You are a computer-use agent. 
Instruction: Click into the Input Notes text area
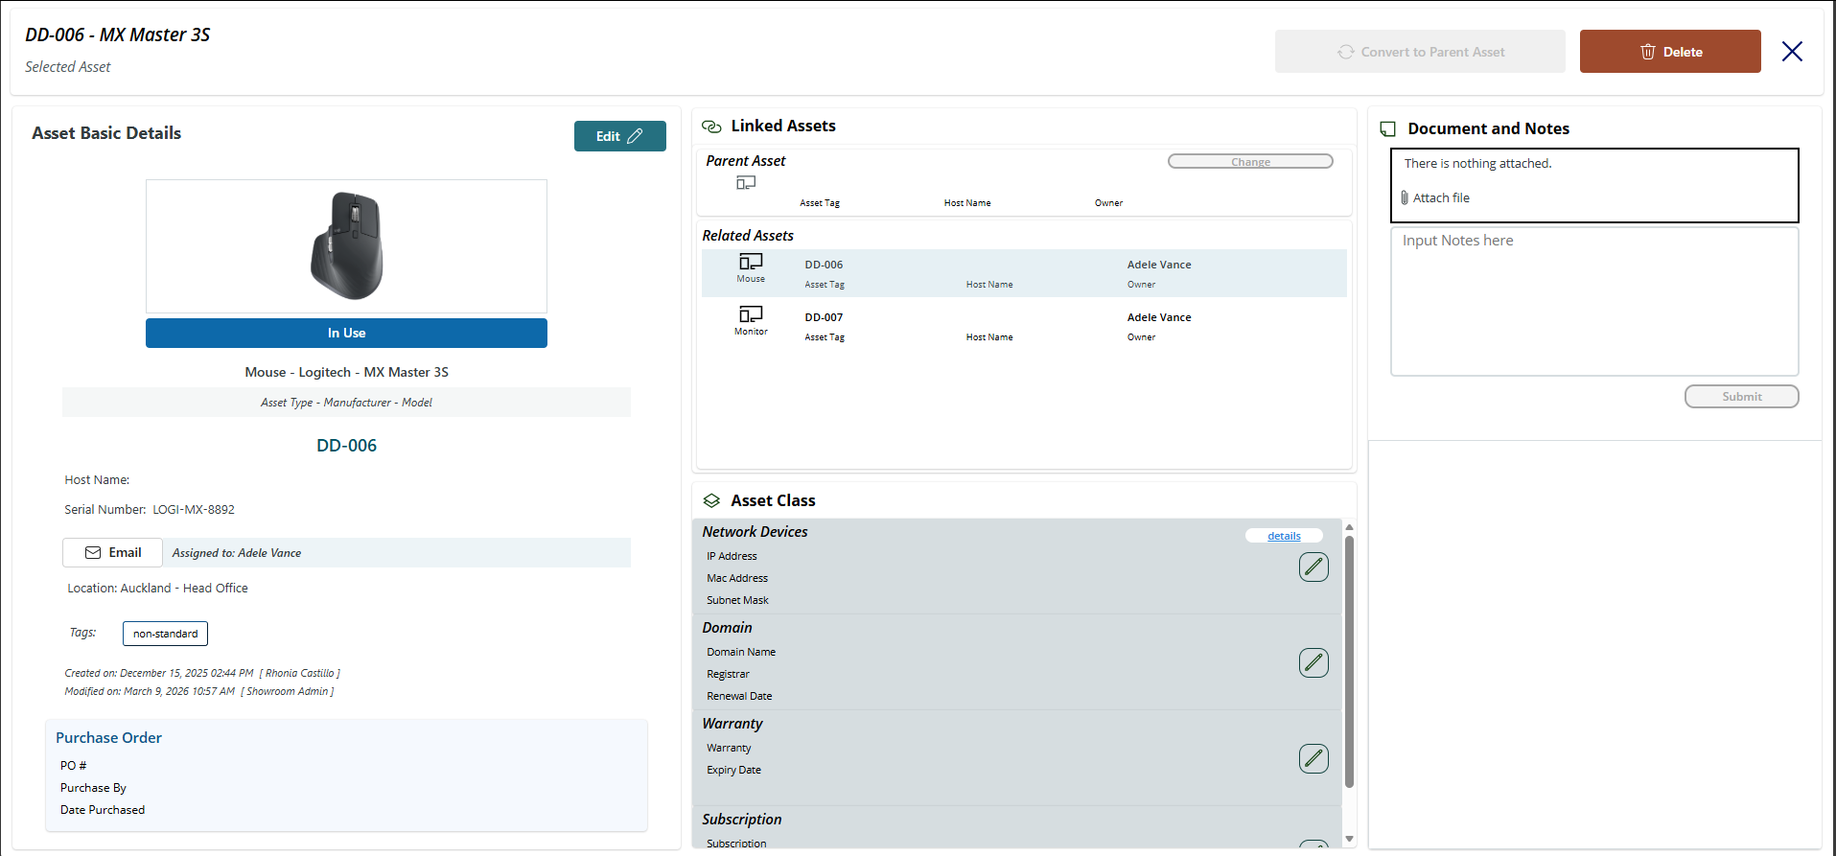(x=1593, y=301)
